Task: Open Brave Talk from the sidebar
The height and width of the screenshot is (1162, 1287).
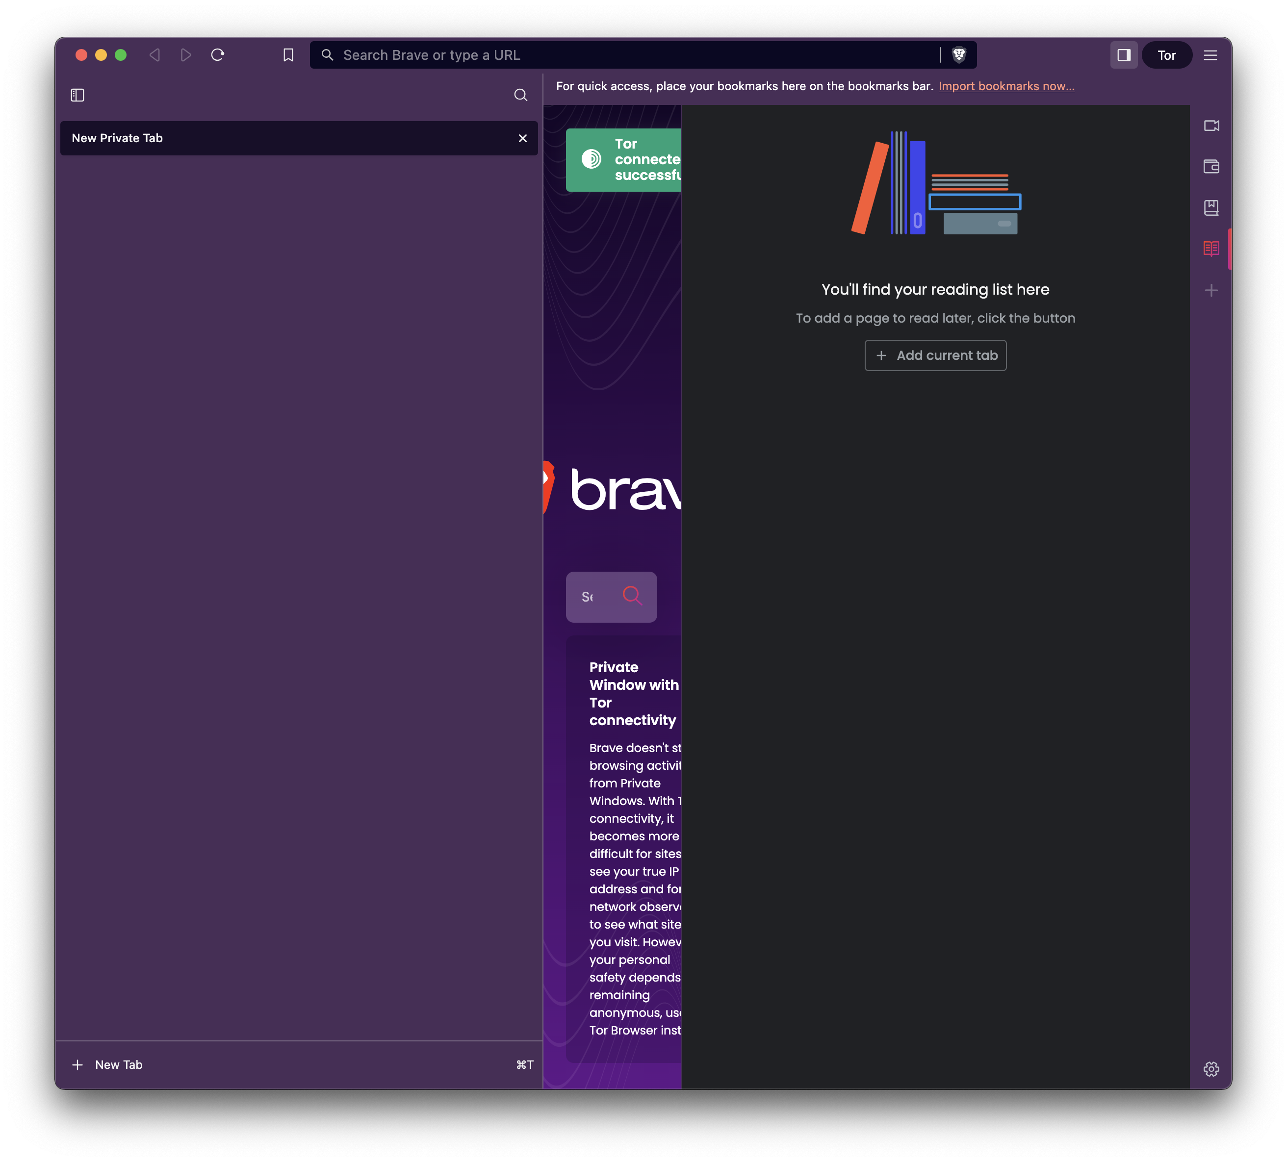Action: 1211,126
